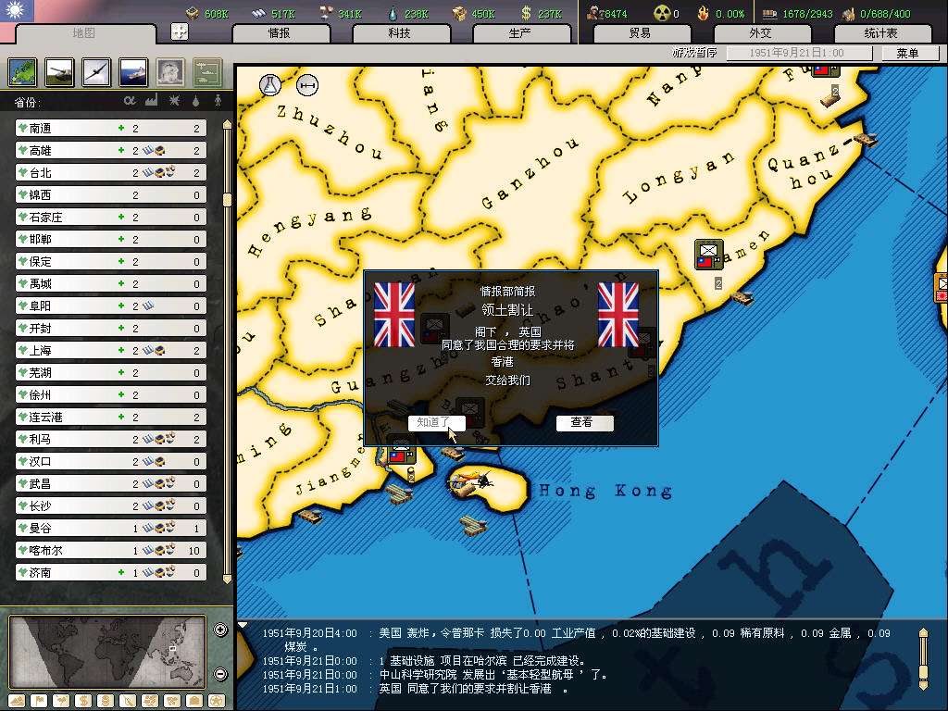Select 芜湖 in province list
The width and height of the screenshot is (948, 711).
click(x=111, y=372)
